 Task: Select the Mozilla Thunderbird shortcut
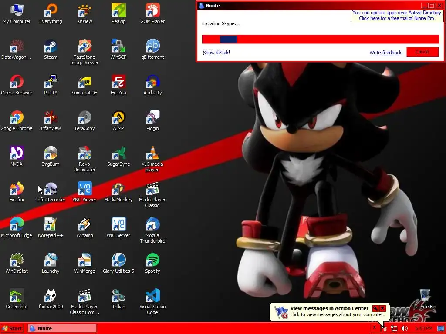pos(152,230)
